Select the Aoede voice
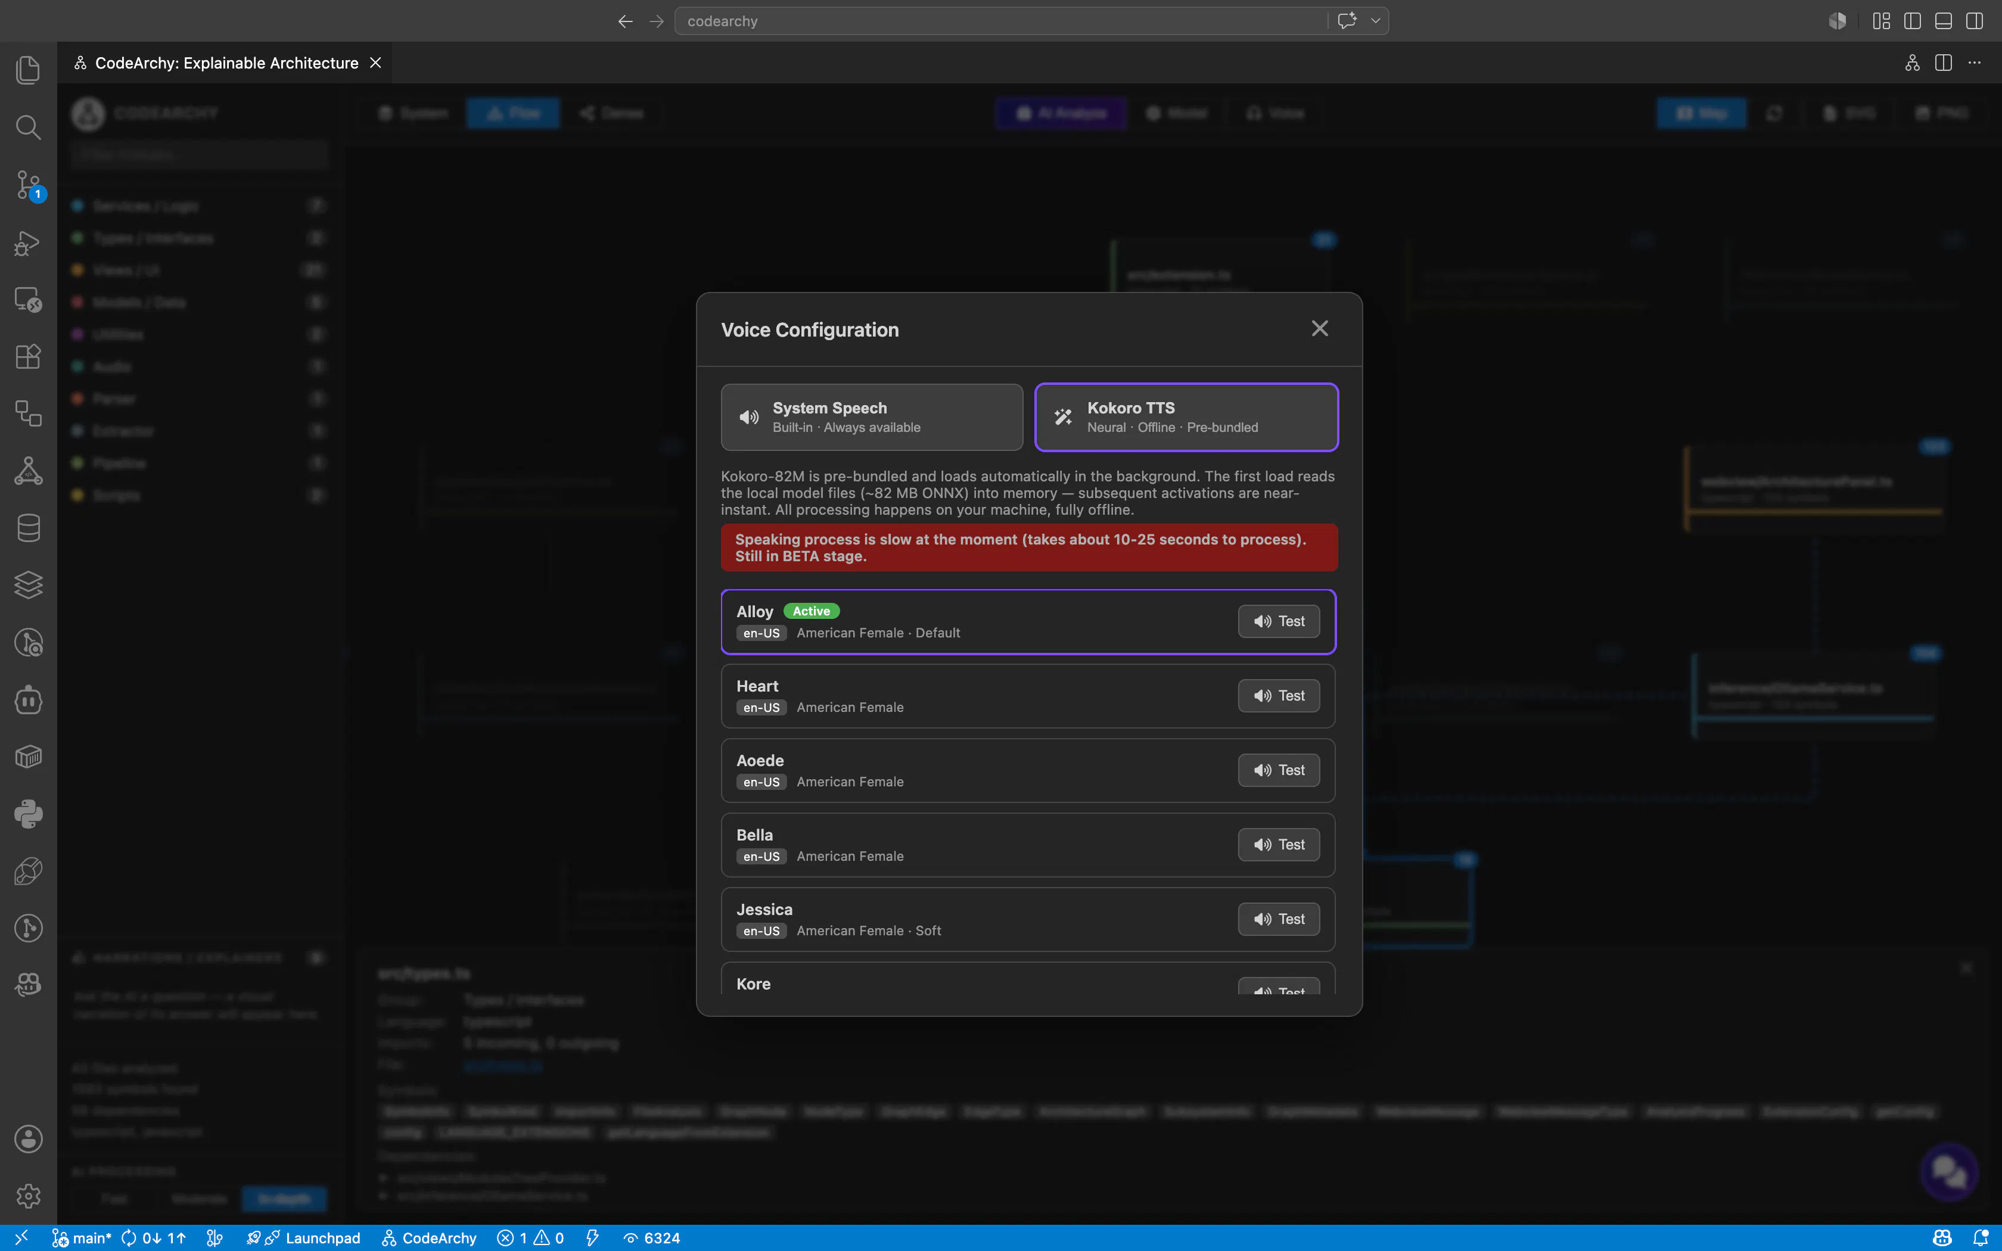This screenshot has width=2002, height=1251. tap(1028, 770)
